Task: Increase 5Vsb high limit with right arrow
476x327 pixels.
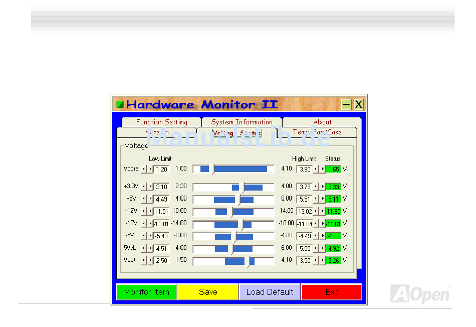Action: (322, 248)
